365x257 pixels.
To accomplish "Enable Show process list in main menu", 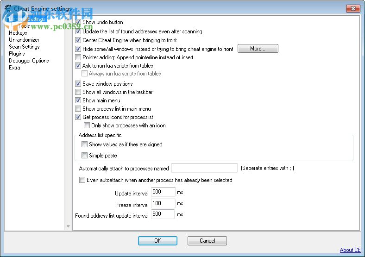I will 78,109.
